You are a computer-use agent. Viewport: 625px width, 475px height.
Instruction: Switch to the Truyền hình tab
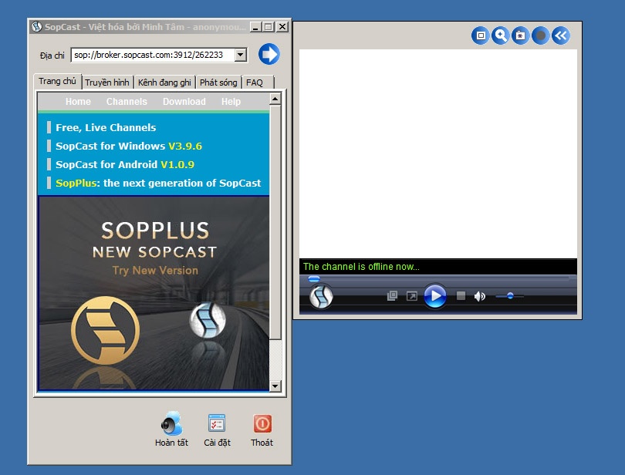107,83
